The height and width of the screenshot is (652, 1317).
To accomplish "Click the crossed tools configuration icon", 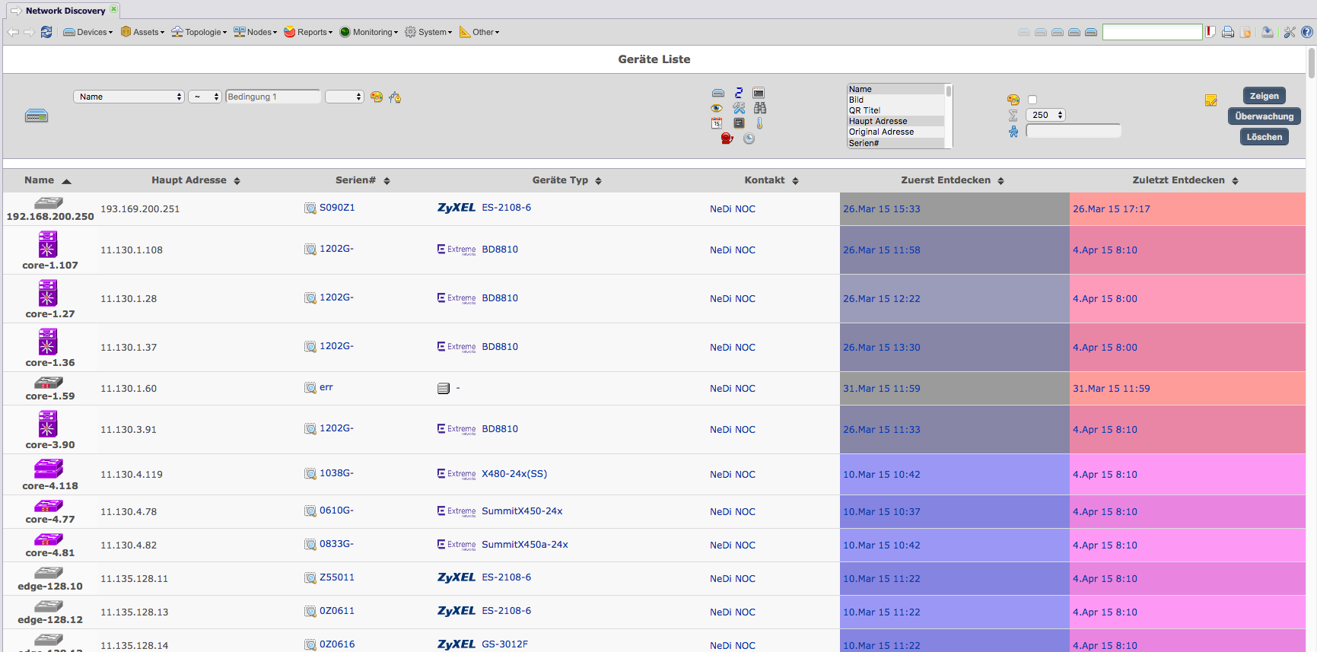I will point(739,108).
